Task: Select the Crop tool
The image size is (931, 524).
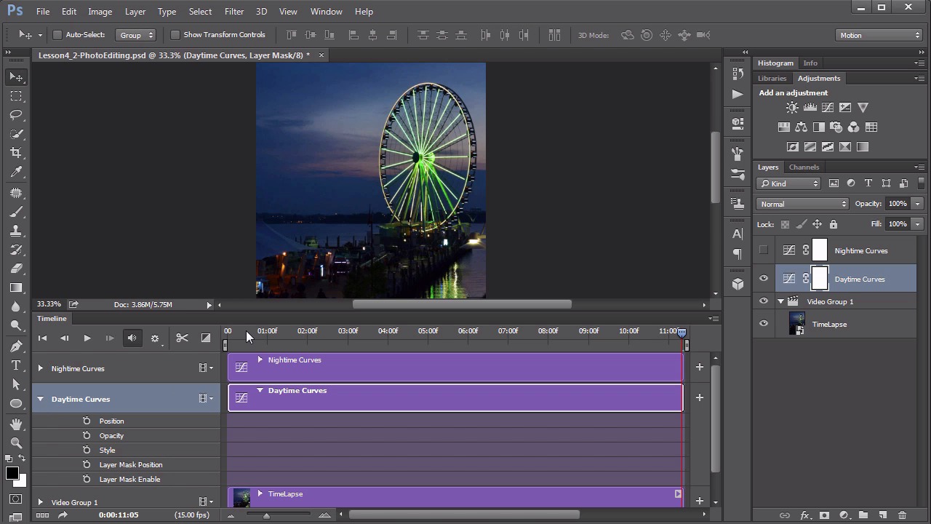Action: (x=16, y=153)
